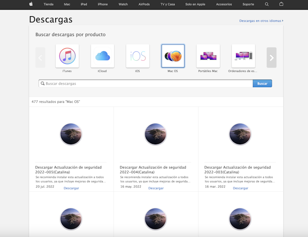Screen dimensions: 308x237
Task: Open title Actualización de seguridad 2022-003(Catalina)
Action: [238, 170]
